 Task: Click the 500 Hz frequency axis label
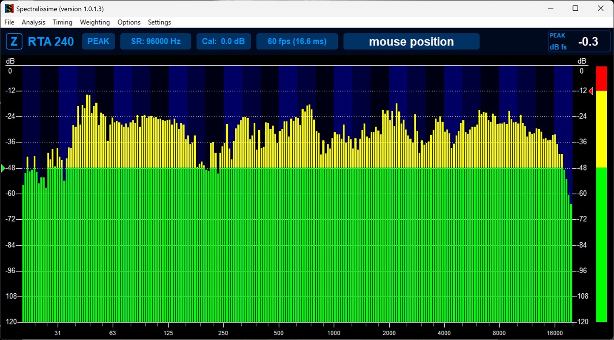pos(278,333)
